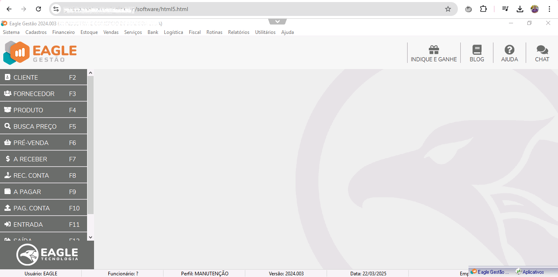
Task: Open the browser extensions puzzle icon
Action: (x=484, y=9)
